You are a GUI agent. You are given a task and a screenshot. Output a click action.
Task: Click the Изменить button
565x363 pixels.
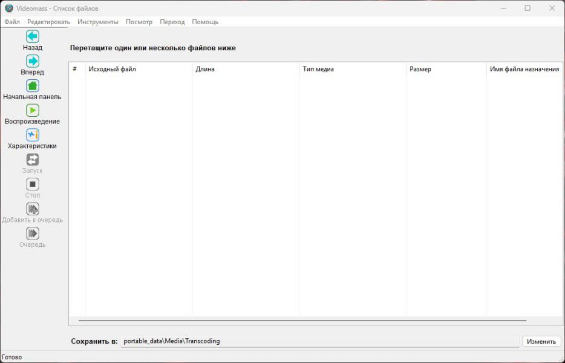[541, 341]
